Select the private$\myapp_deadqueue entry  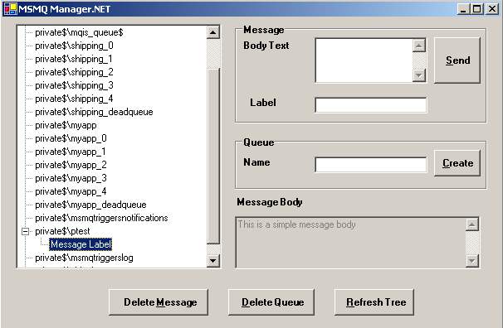[90, 205]
